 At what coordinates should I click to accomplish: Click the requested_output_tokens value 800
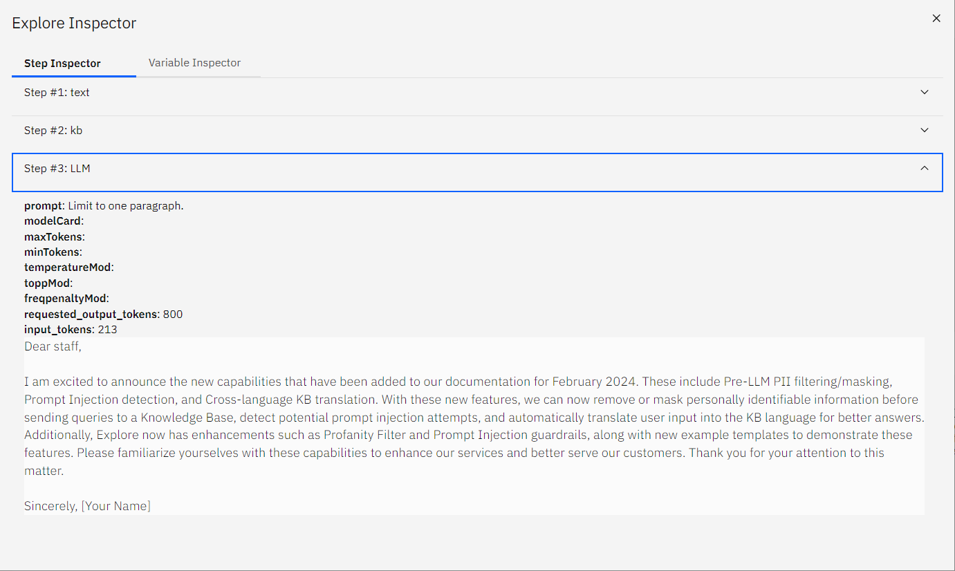[x=173, y=314]
